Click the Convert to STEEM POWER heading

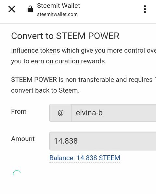tap(65, 36)
